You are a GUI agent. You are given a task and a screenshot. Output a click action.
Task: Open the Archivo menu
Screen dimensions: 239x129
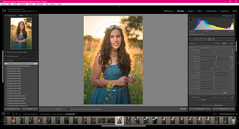(4, 4)
